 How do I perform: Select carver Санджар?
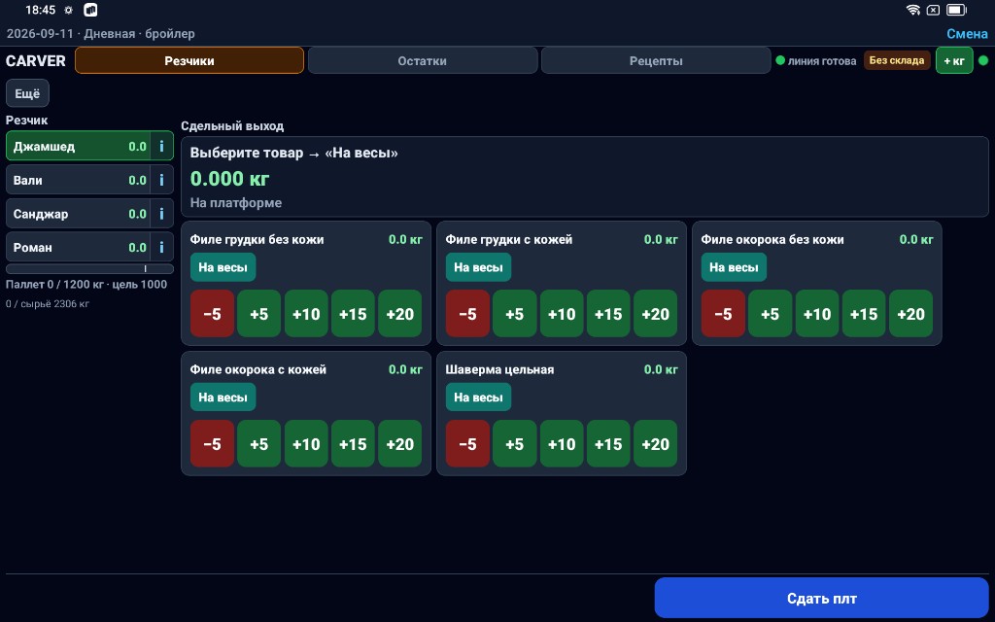[78, 214]
